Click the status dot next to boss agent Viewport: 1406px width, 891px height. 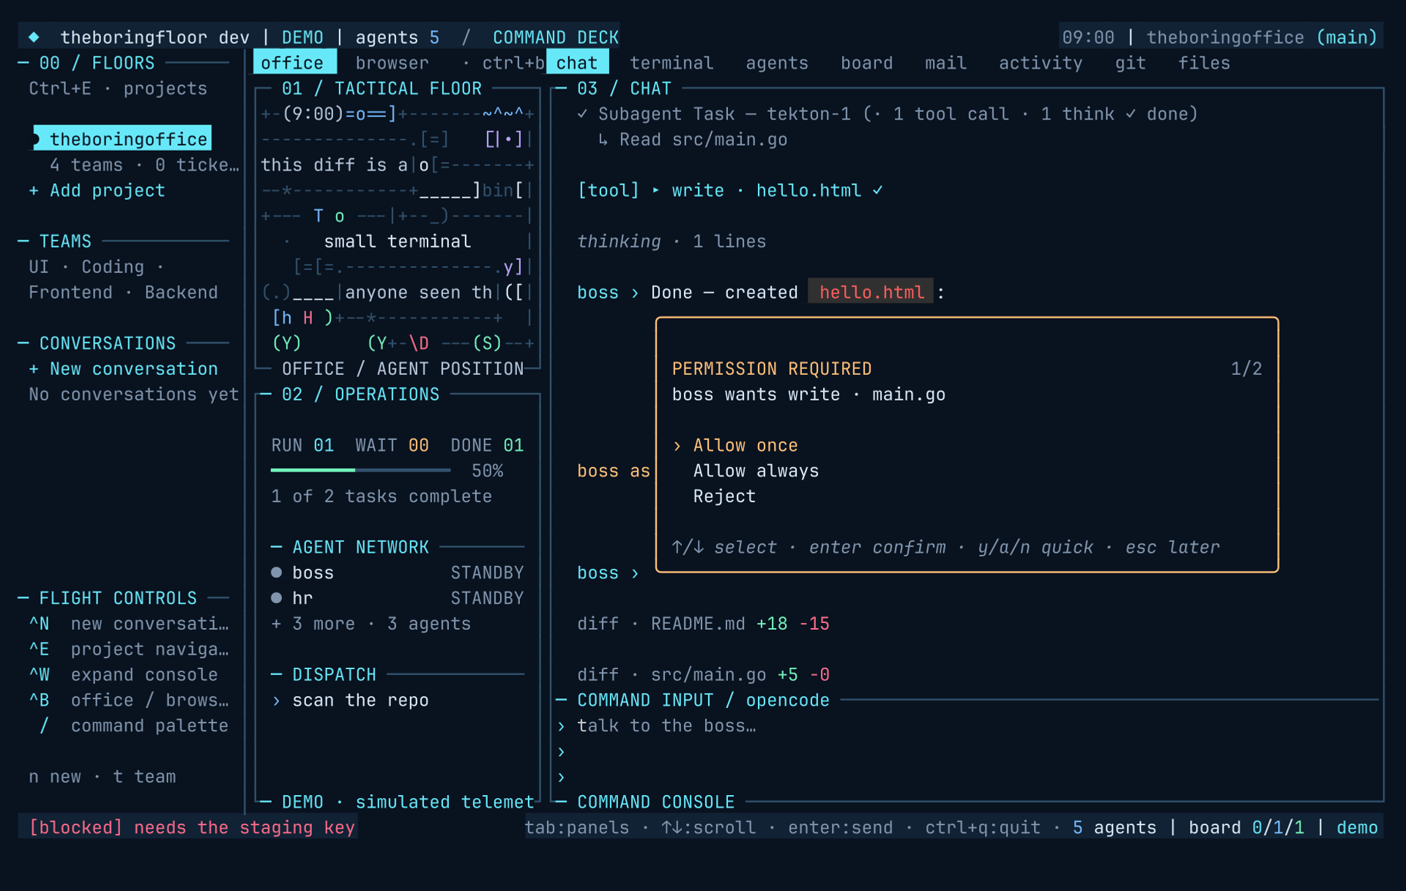click(276, 573)
